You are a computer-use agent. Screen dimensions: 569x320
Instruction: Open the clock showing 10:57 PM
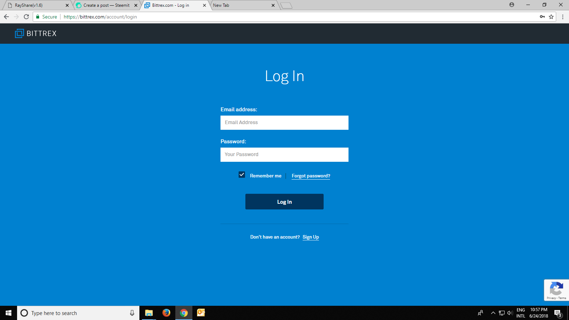539,313
